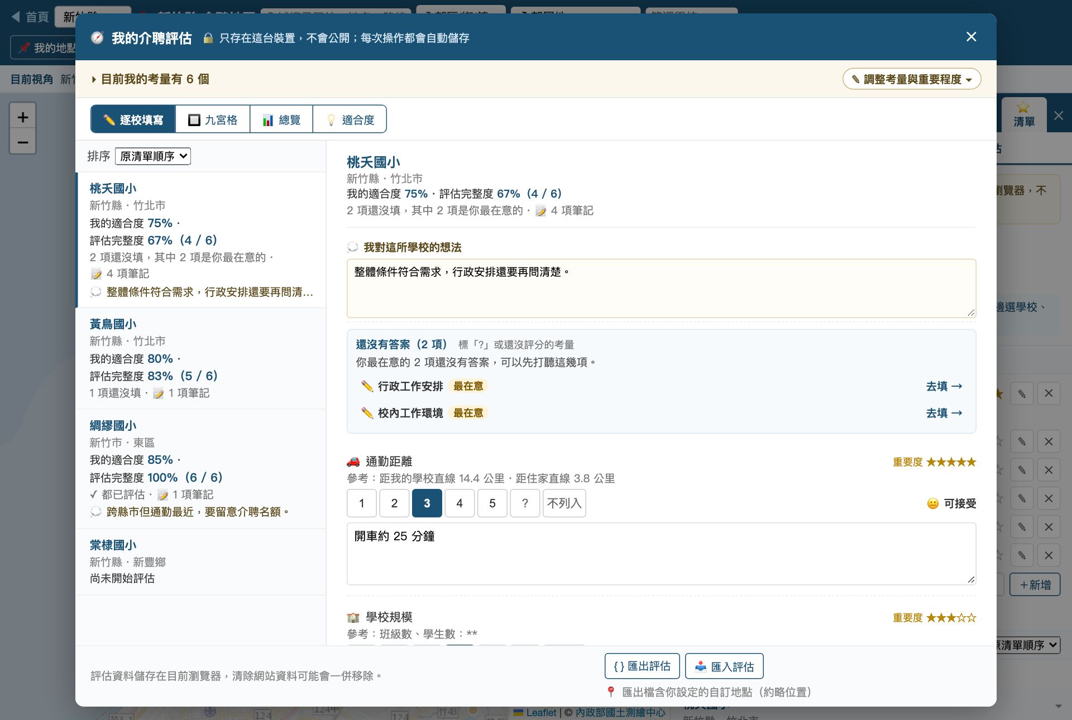
Task: Click 學校規模 重要度 three-star rating
Action: pos(951,618)
